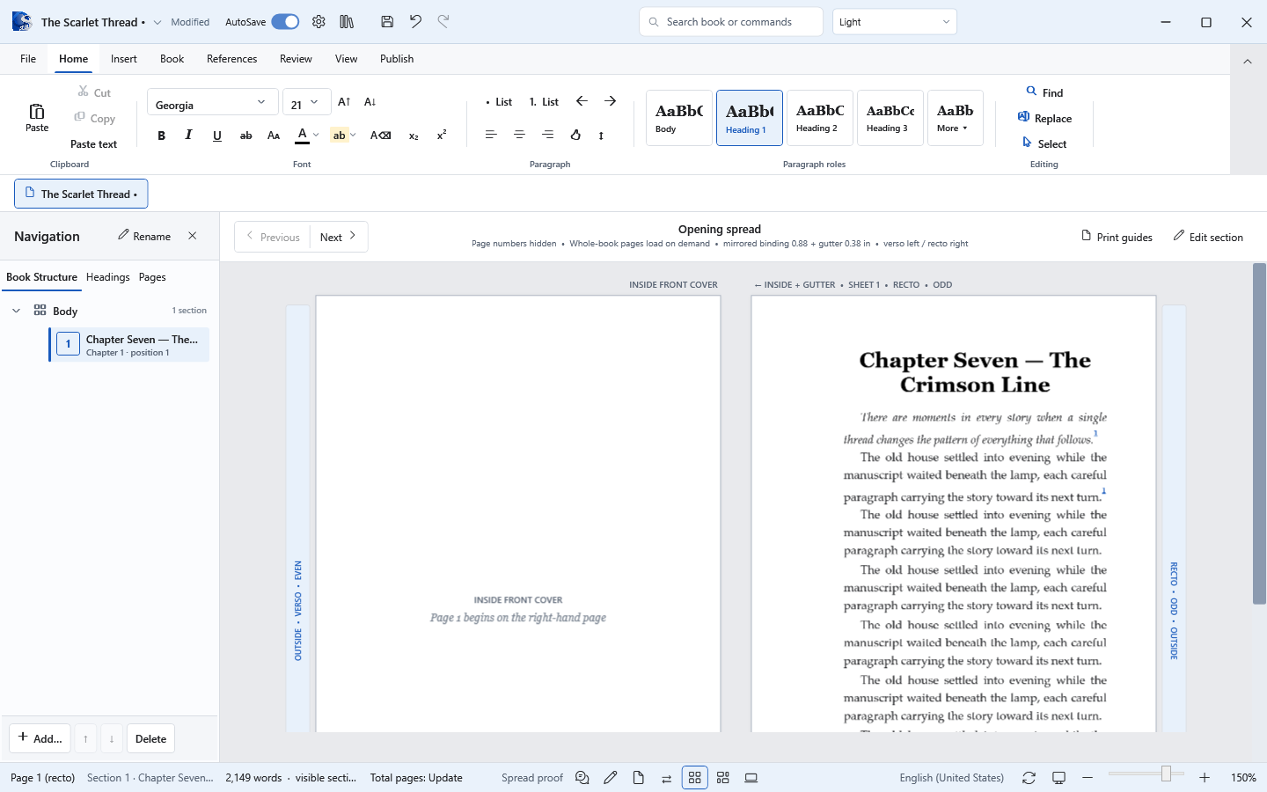Save the book with the floppy icon
The image size is (1267, 792).
coord(387,22)
